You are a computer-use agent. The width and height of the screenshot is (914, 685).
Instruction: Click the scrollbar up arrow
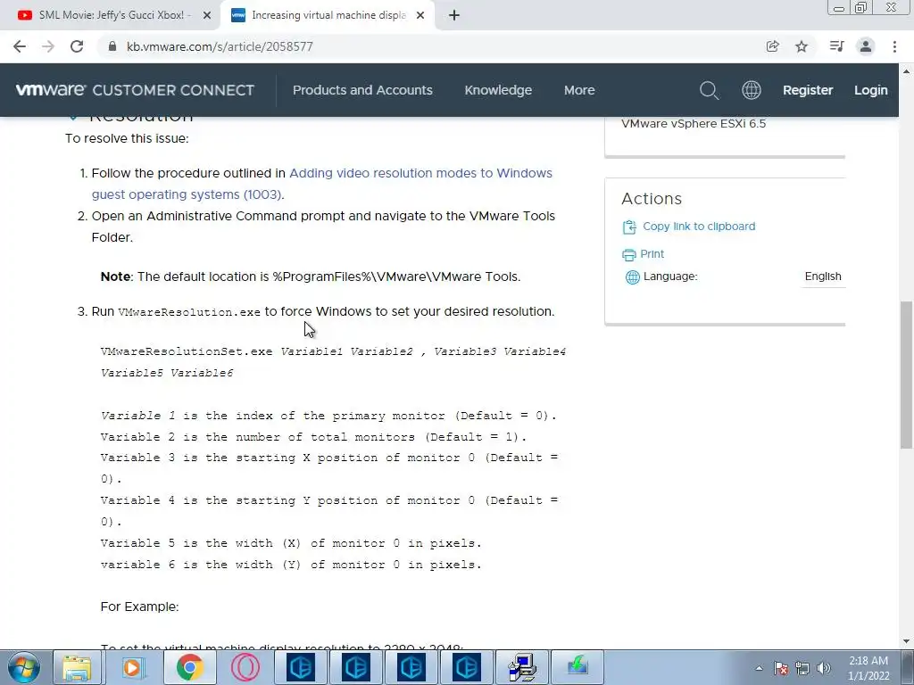(906, 71)
